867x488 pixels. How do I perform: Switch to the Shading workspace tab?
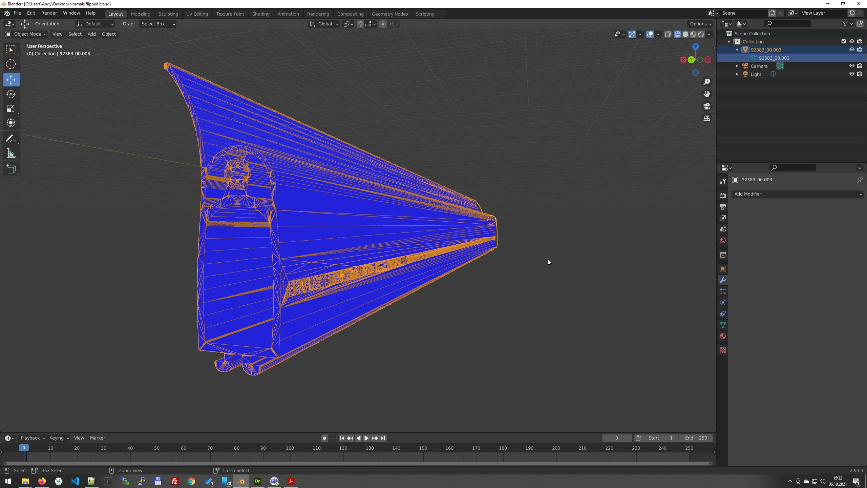tap(260, 14)
